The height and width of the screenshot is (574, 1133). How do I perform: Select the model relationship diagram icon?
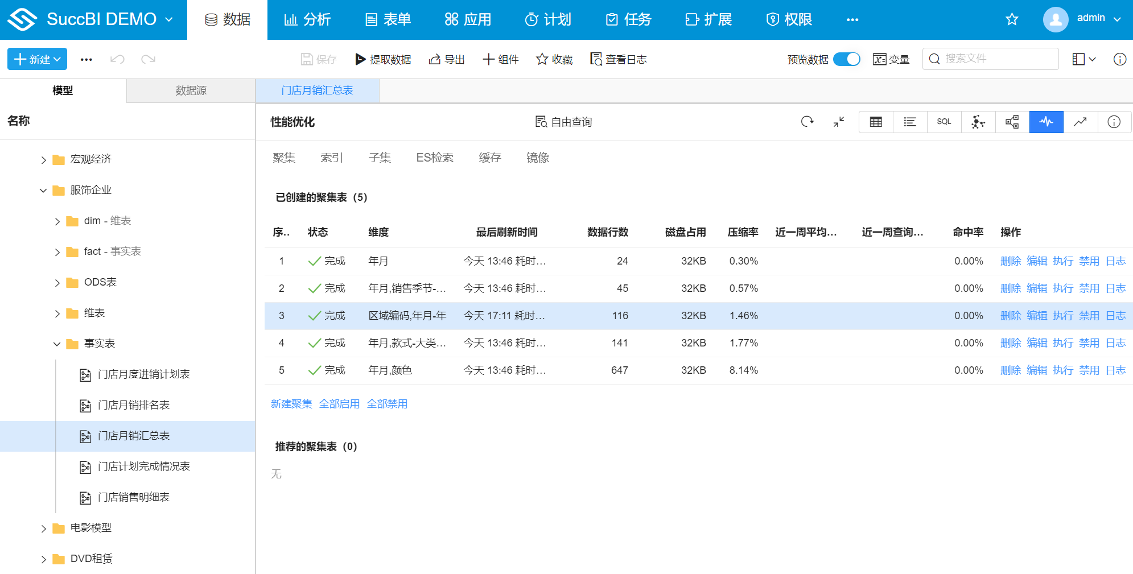pos(1012,122)
